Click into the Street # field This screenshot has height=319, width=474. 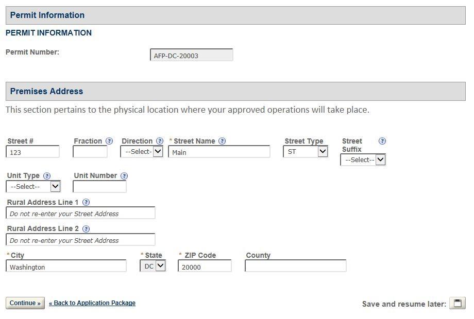(32, 152)
